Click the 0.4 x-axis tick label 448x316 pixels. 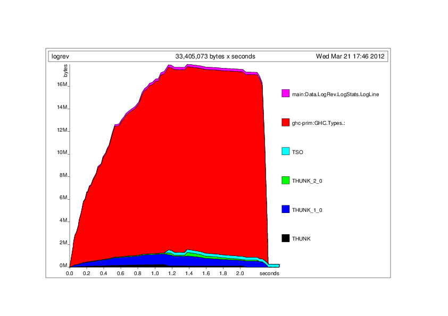[103, 274]
